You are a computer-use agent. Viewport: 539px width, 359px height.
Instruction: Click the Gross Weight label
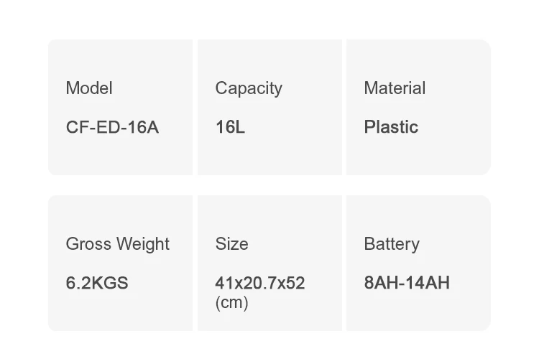click(117, 244)
